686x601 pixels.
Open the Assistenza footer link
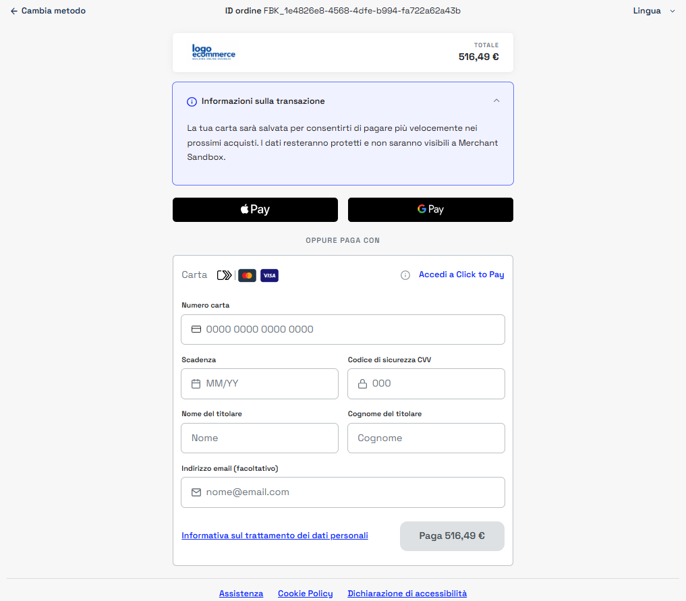click(x=241, y=594)
